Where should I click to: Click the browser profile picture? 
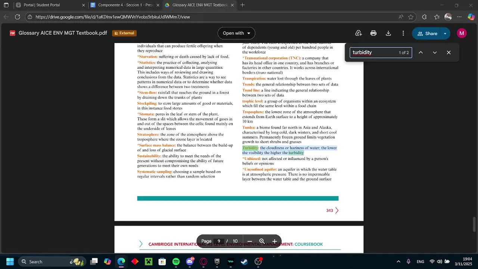(448, 17)
